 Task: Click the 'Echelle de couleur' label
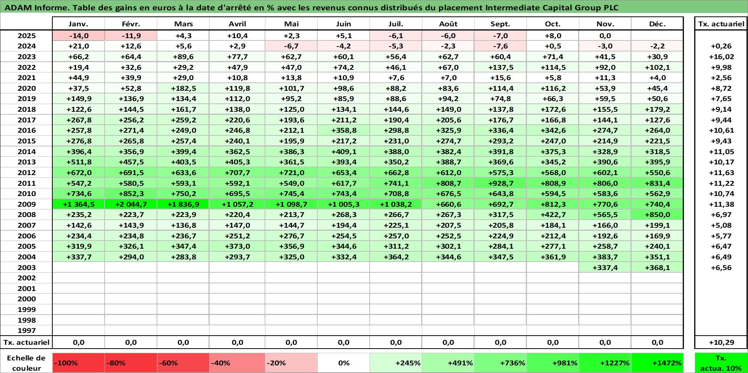tap(26, 363)
